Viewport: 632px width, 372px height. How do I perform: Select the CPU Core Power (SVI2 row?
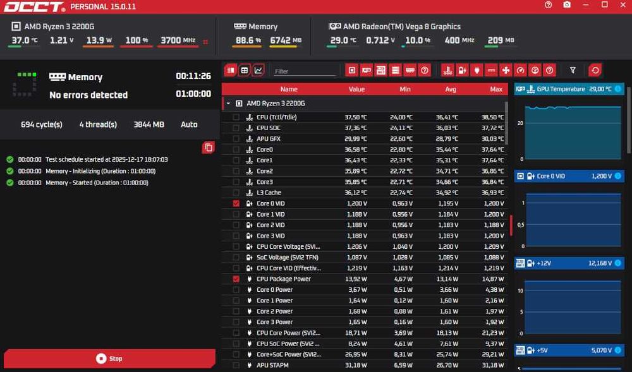[x=365, y=333]
